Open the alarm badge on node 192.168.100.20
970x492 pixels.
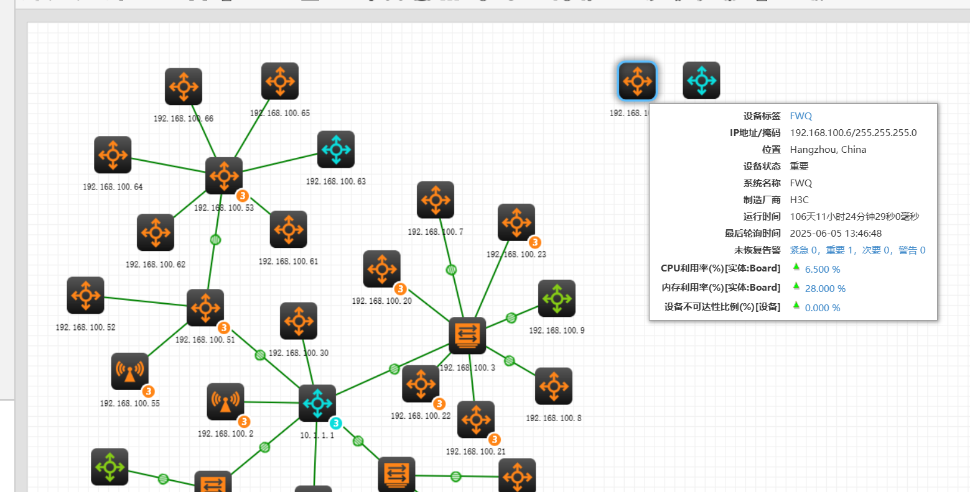pos(401,289)
